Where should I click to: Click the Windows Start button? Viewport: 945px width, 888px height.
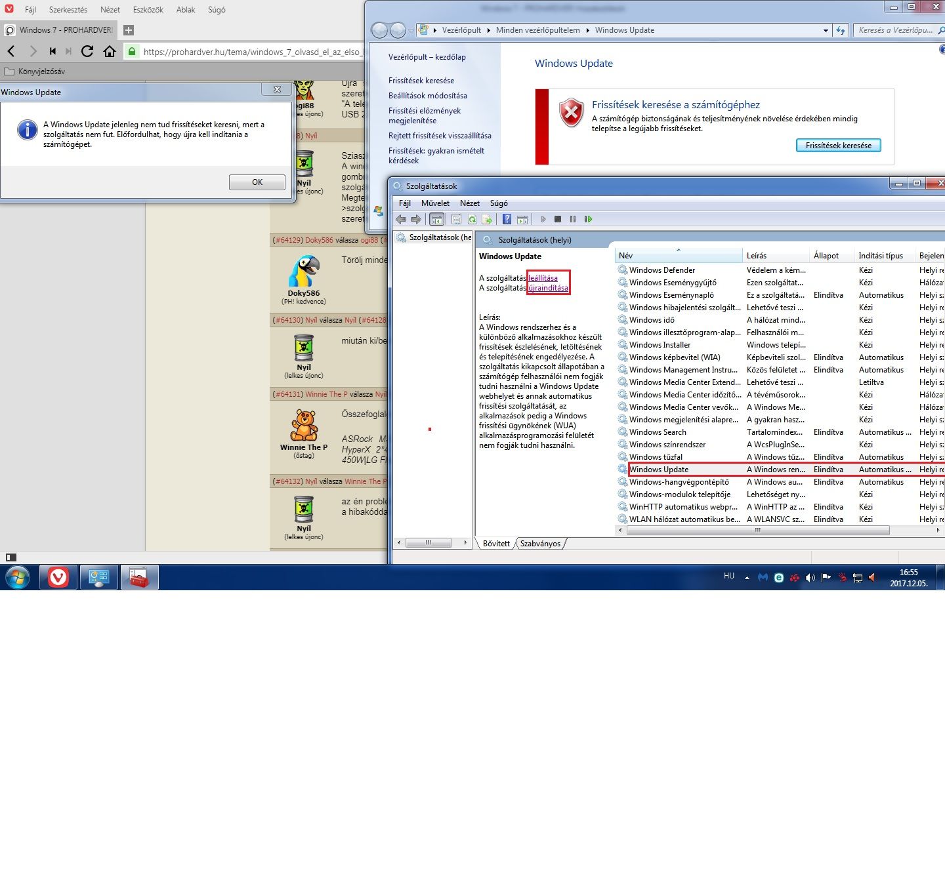(x=18, y=578)
